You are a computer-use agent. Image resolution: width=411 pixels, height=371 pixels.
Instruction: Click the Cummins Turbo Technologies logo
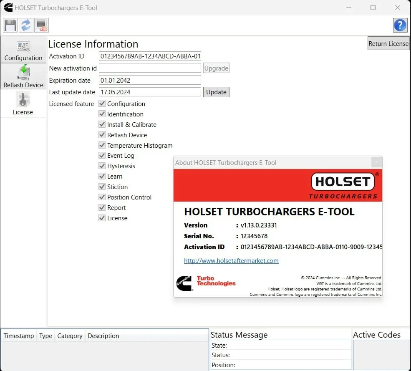(206, 283)
